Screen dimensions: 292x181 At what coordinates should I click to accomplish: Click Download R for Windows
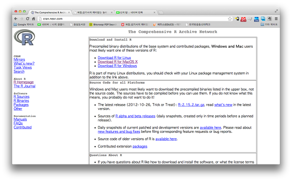(117, 66)
